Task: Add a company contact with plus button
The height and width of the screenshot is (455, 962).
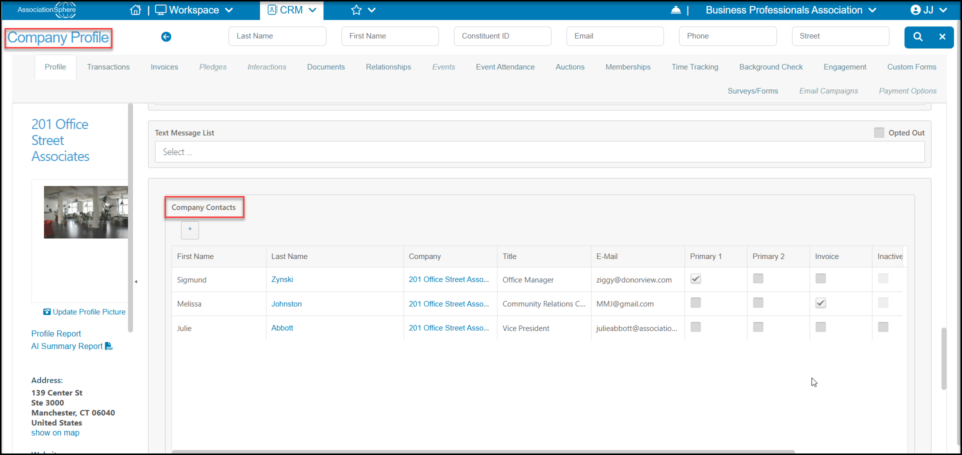Action: click(x=190, y=229)
